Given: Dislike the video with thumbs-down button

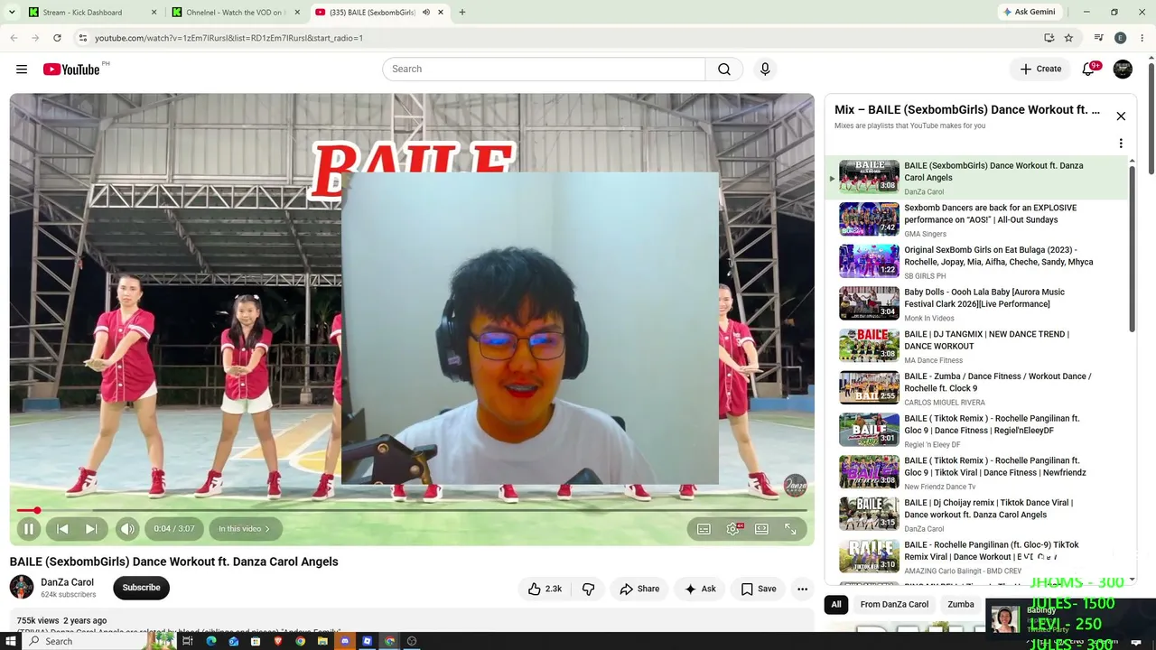Looking at the screenshot, I should [589, 589].
